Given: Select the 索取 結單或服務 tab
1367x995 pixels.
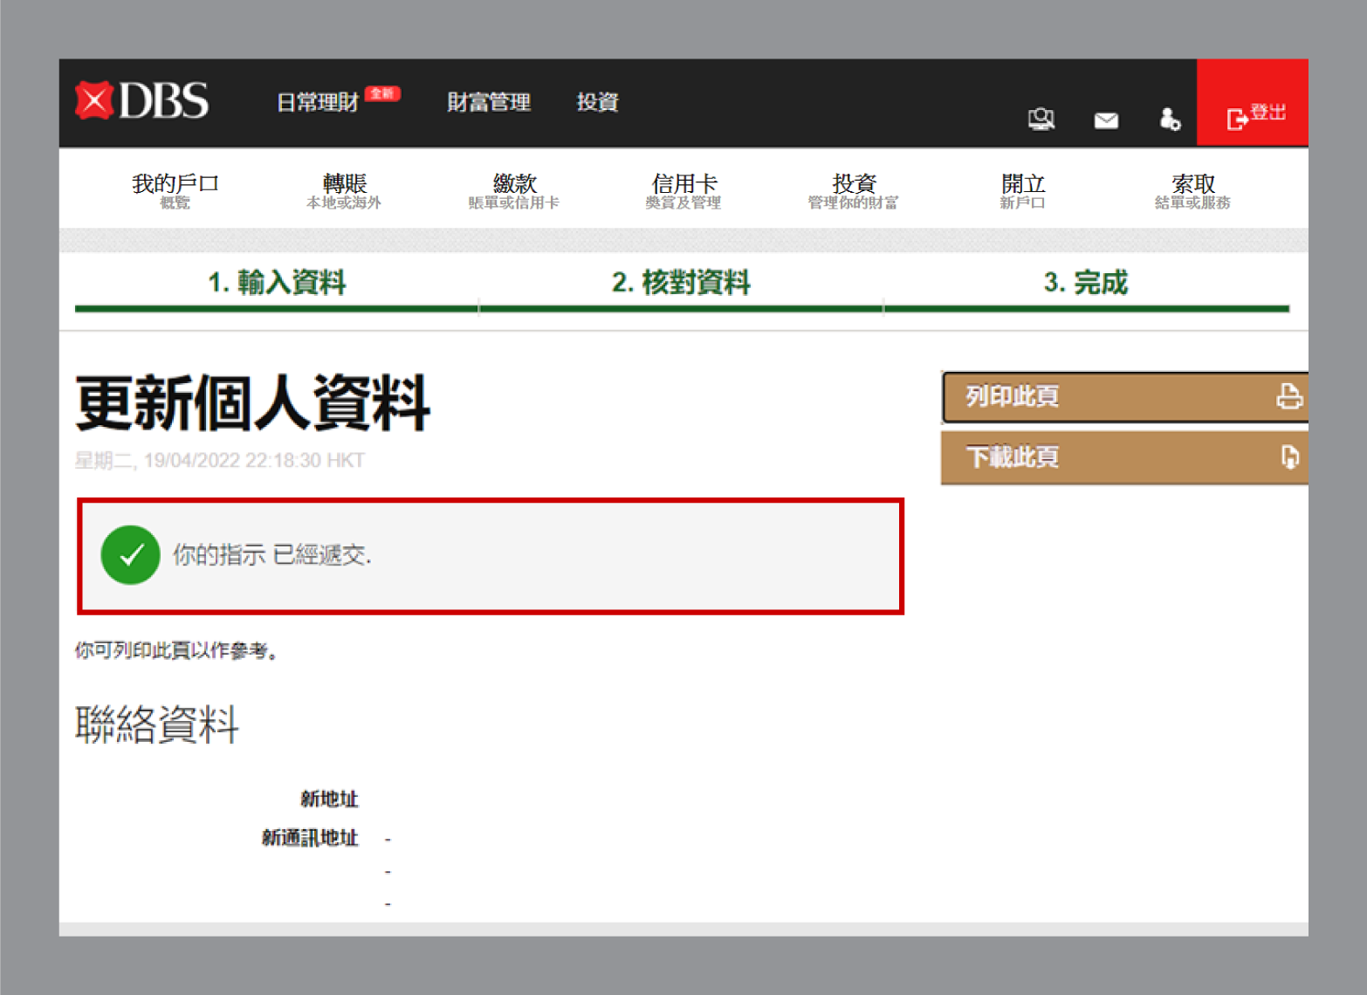Looking at the screenshot, I should point(1192,190).
